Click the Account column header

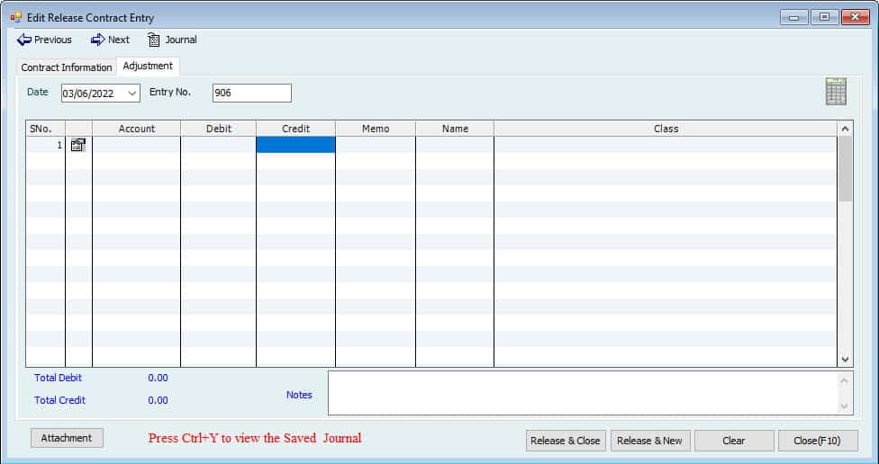137,129
